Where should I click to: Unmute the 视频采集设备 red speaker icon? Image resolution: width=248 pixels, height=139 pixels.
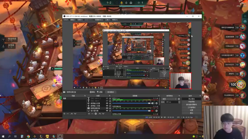click(x=153, y=111)
